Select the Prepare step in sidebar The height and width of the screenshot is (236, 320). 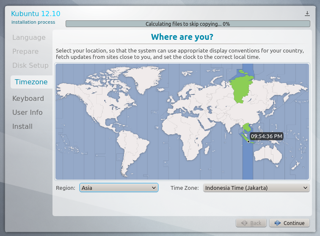pos(25,51)
